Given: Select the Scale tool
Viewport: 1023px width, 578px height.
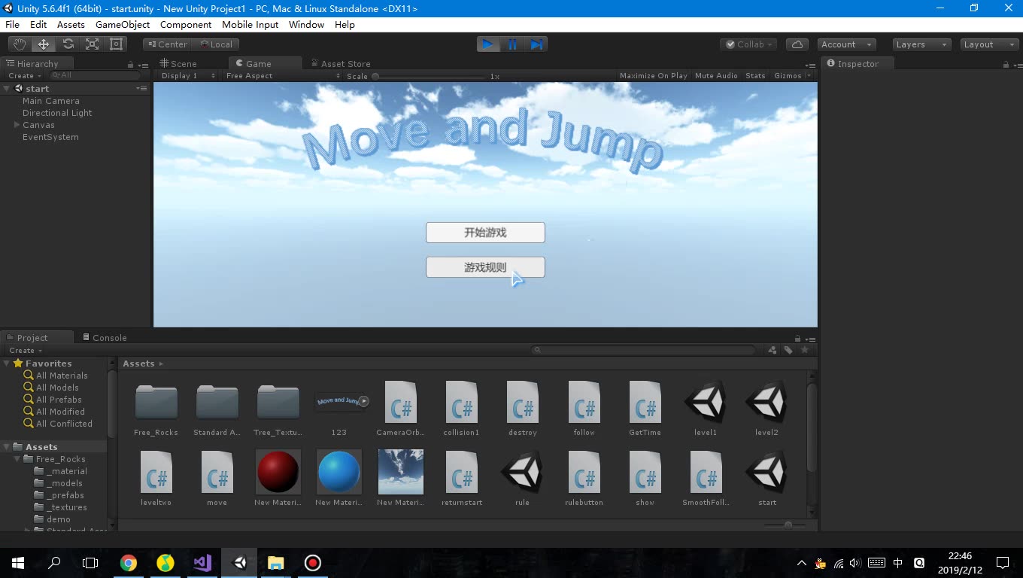Looking at the screenshot, I should pos(92,44).
